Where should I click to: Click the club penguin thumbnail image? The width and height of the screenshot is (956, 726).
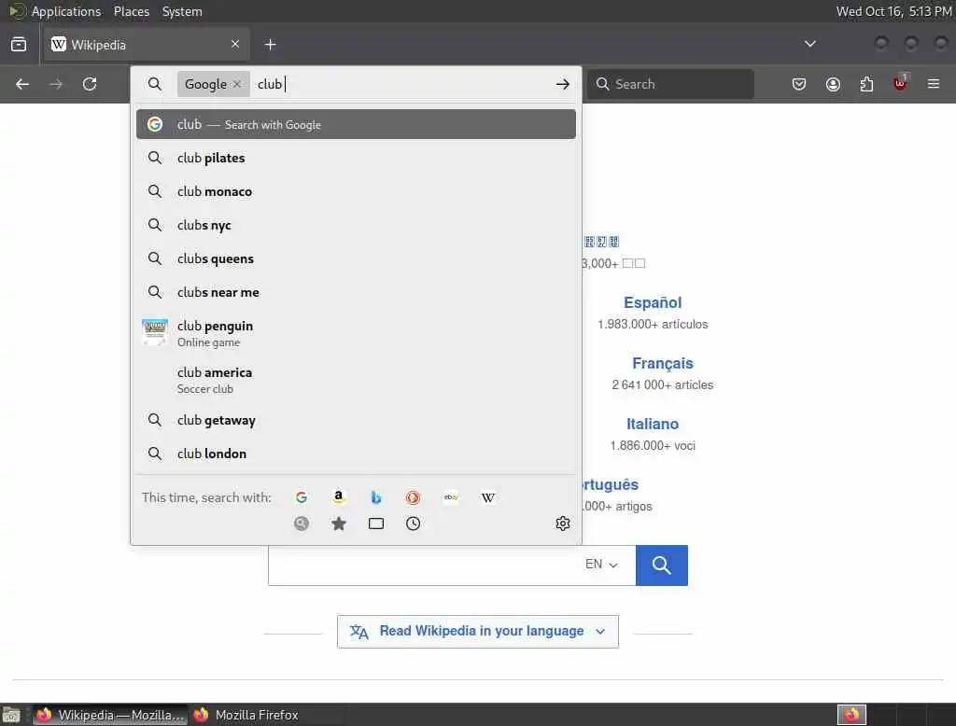click(x=155, y=331)
